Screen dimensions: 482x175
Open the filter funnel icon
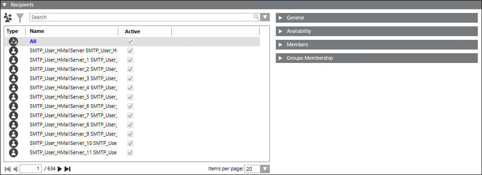click(x=20, y=18)
